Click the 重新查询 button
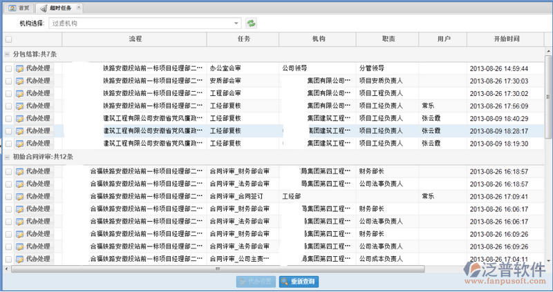Screen dimensions: 553x292 coord(299,282)
